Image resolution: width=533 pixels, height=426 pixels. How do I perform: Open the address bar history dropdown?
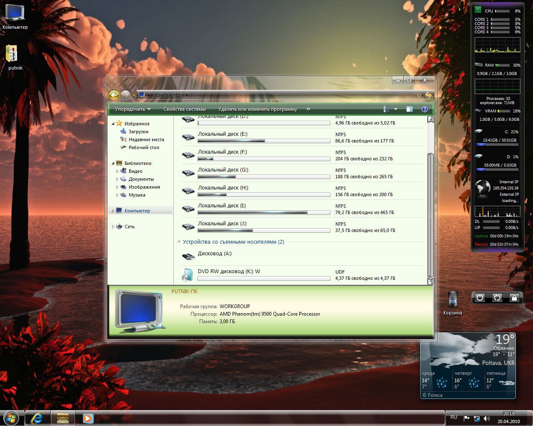[419, 95]
